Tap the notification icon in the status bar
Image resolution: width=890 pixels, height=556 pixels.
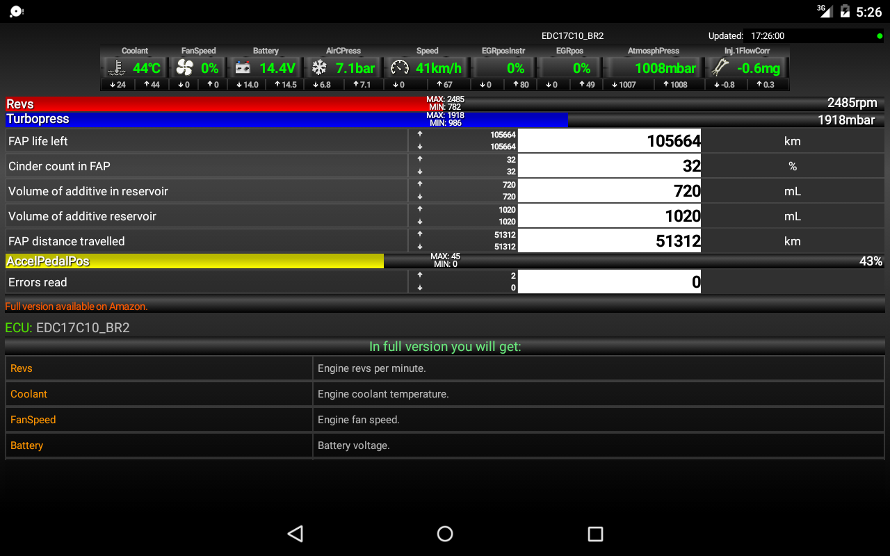tap(17, 11)
